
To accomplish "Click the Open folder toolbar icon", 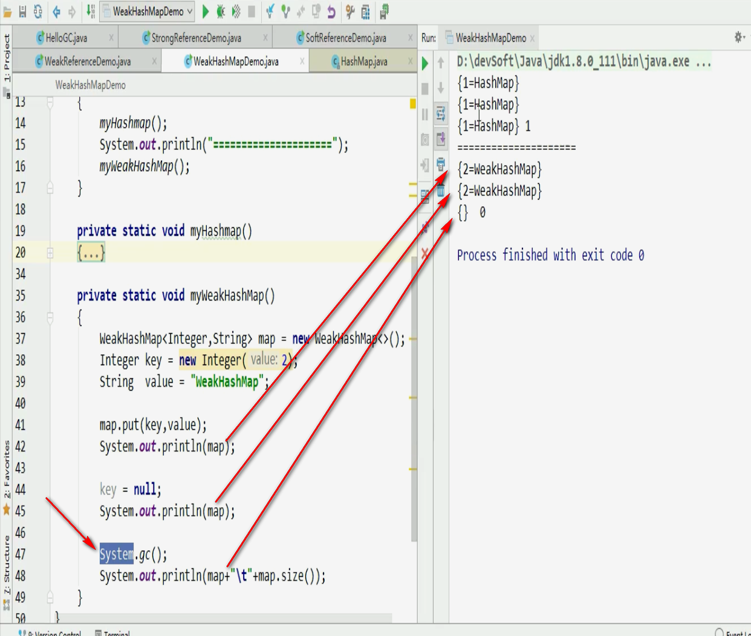I will point(7,11).
